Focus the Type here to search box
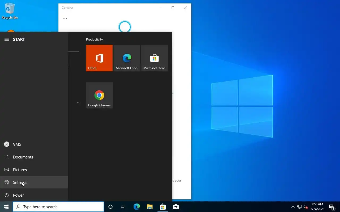 point(58,207)
